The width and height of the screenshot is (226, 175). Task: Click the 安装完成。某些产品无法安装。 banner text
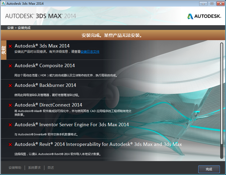coord(112,35)
